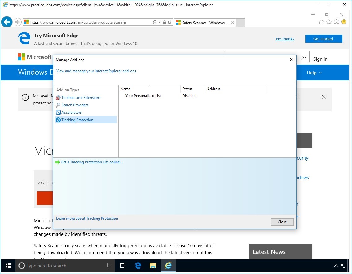This screenshot has width=352, height=274.
Task: Sort list by Status column header
Action: [x=193, y=89]
